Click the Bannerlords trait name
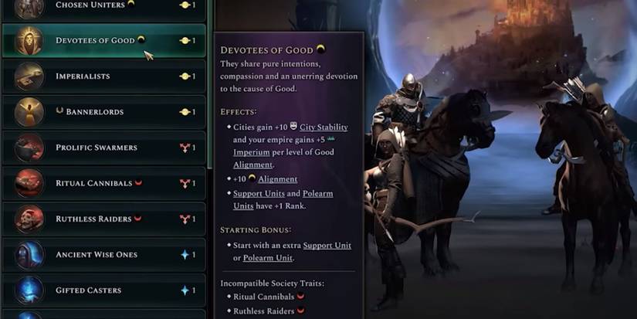 pos(95,112)
